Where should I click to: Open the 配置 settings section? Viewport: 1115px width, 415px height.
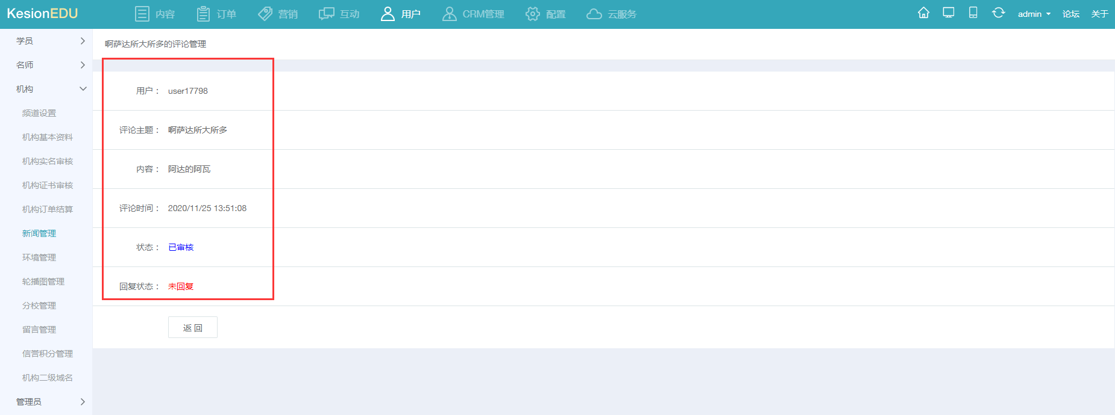coord(545,14)
